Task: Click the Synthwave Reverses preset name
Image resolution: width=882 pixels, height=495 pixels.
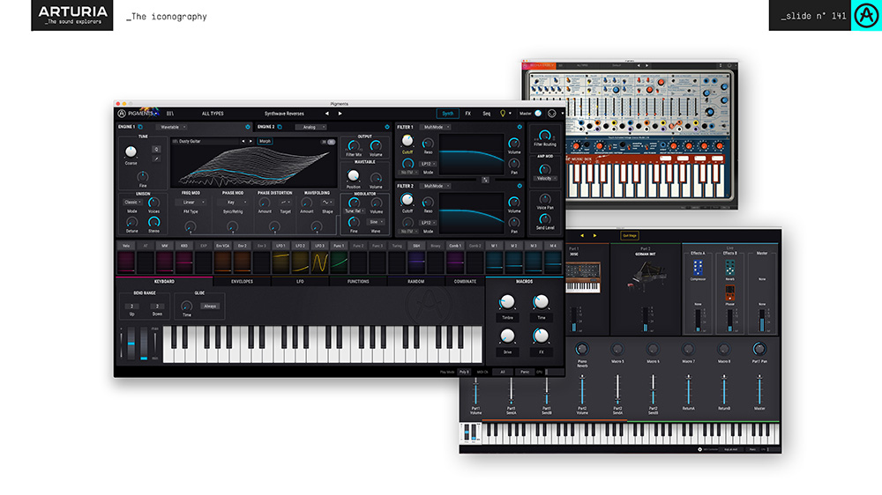Action: click(284, 114)
